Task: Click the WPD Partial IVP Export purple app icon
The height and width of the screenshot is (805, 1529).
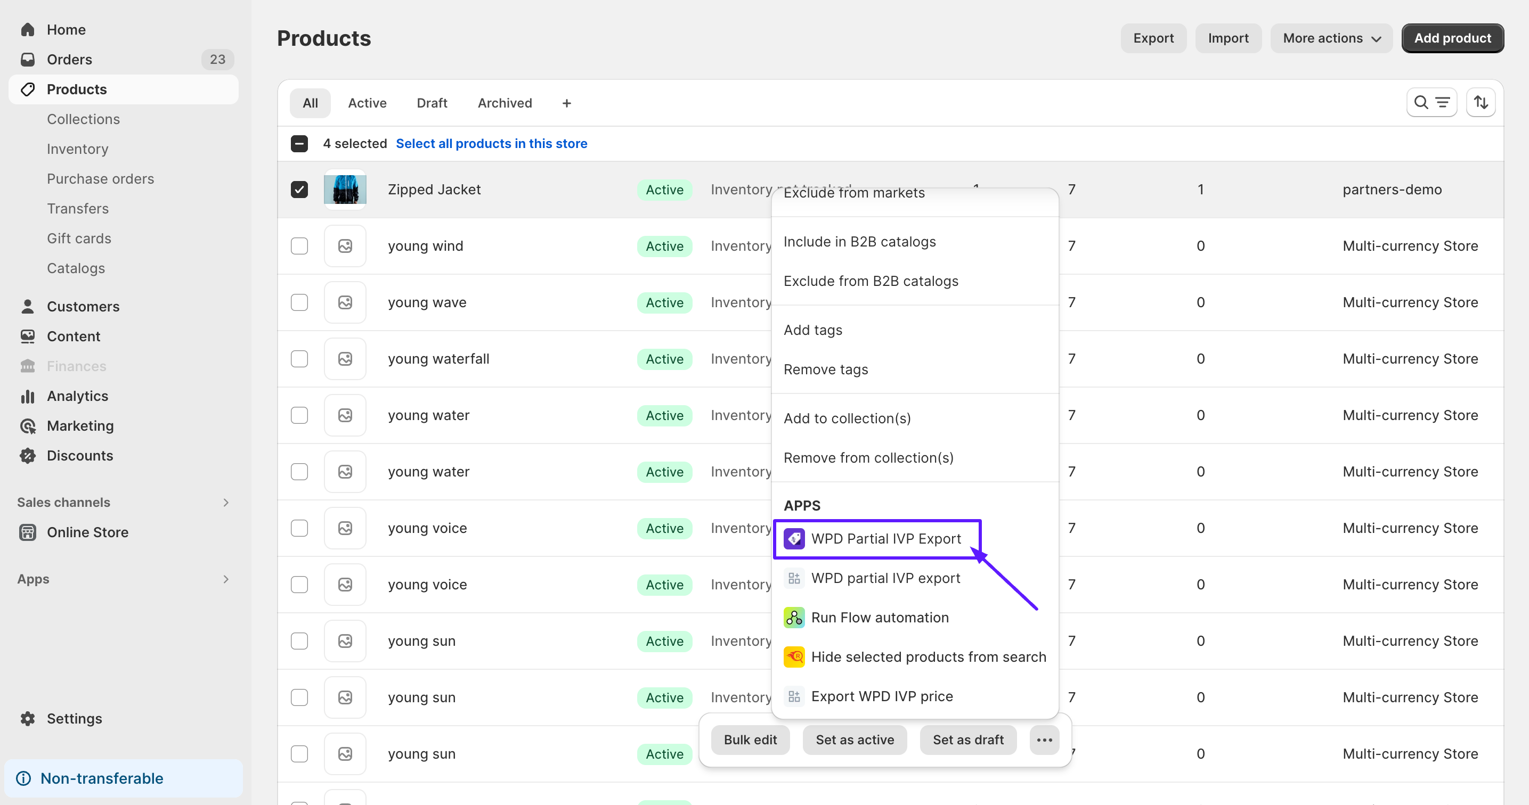Action: (x=794, y=539)
